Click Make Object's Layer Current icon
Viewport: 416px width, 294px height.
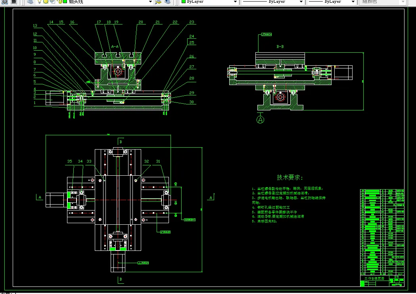pos(158,2)
